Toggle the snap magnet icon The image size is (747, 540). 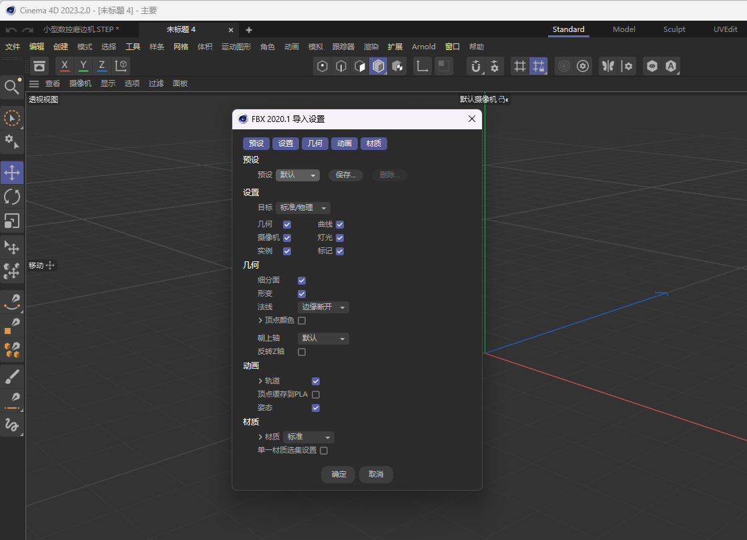(475, 66)
